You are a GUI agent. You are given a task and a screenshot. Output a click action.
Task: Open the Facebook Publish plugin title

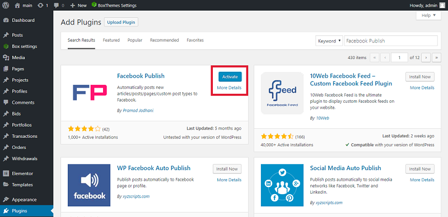(x=141, y=76)
